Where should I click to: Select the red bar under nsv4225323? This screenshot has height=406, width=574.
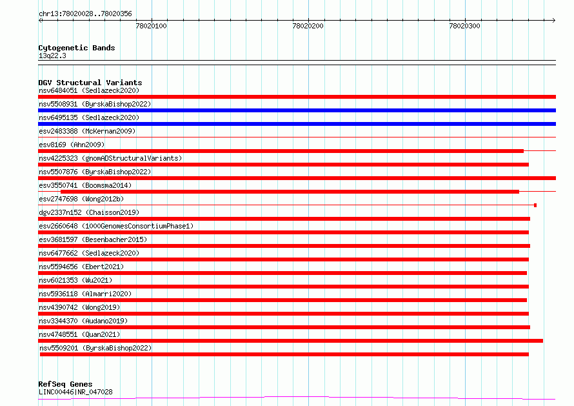(283, 165)
